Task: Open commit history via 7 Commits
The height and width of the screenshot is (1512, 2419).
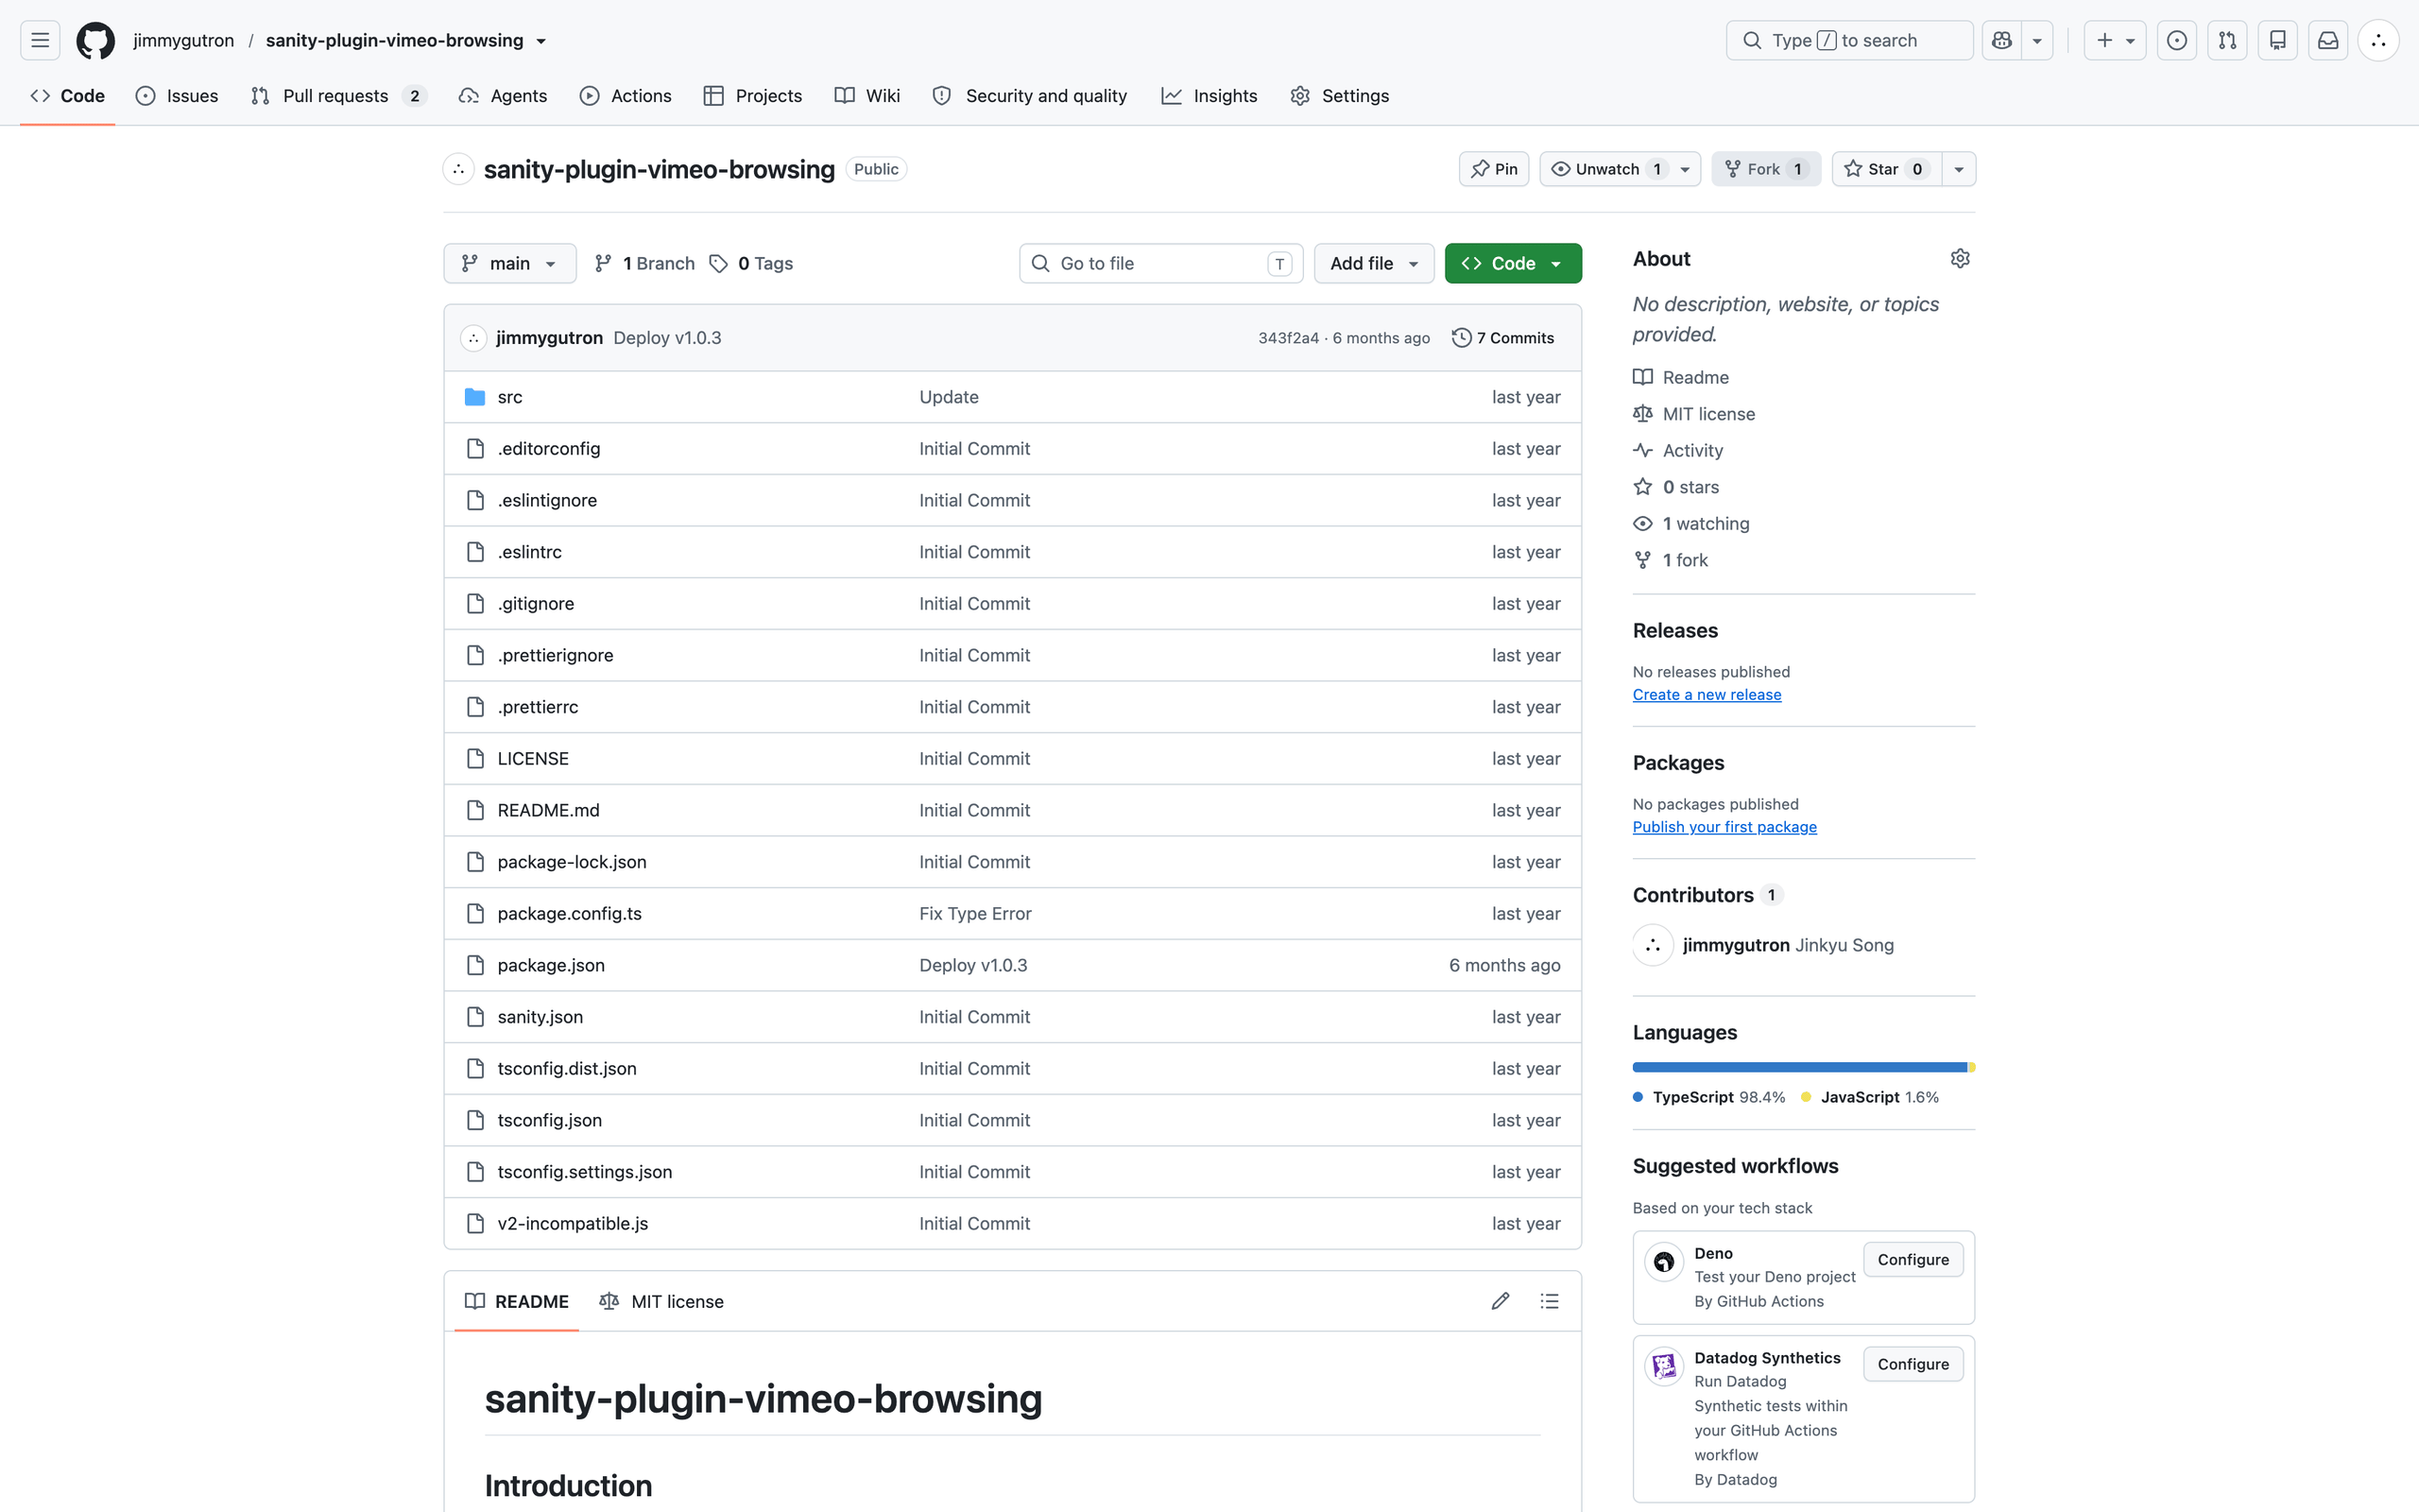Action: [1502, 338]
